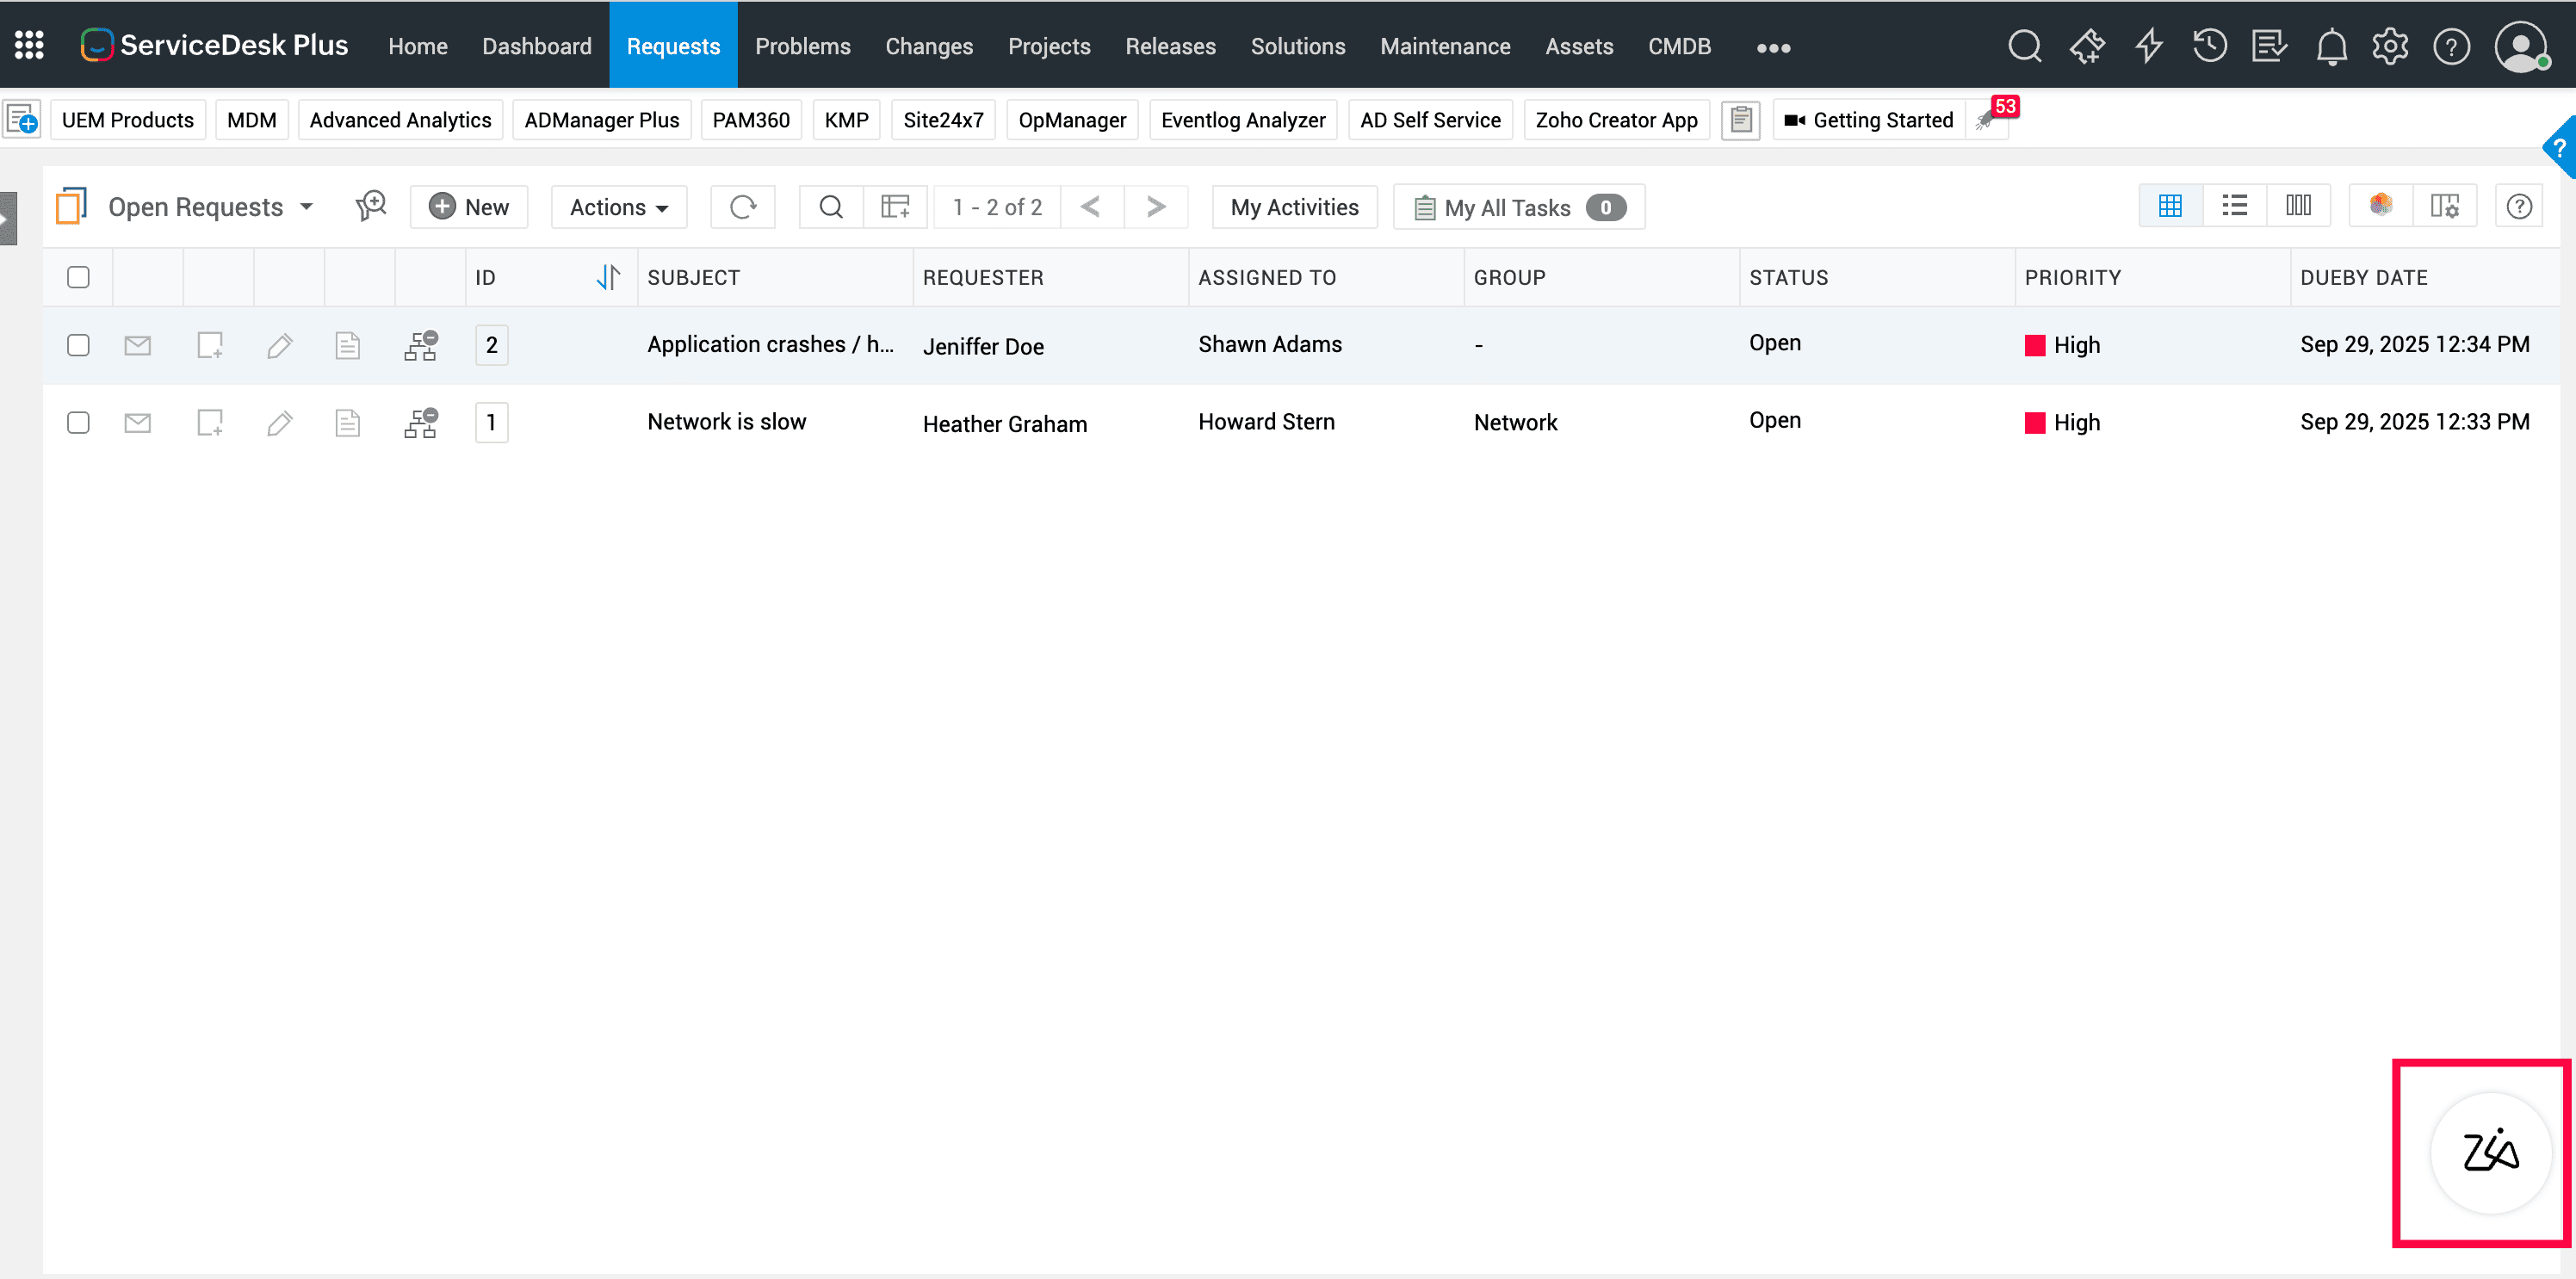The image size is (2576, 1279).
Task: Click the red High priority swatch for request 2
Action: tap(2034, 345)
